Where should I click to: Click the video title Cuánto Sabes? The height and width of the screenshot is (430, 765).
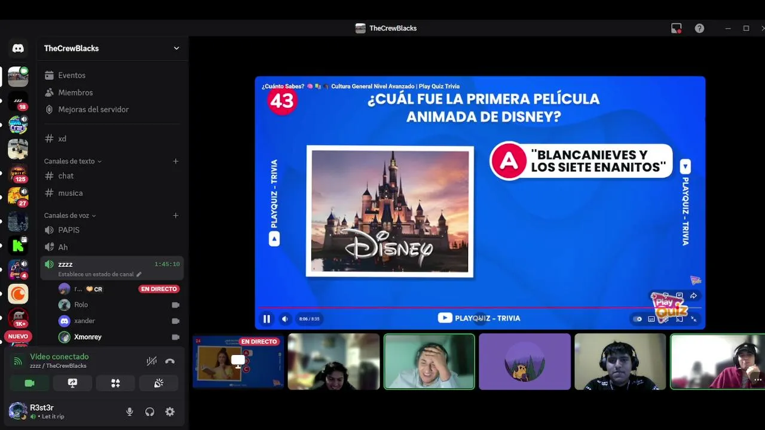tap(360, 87)
